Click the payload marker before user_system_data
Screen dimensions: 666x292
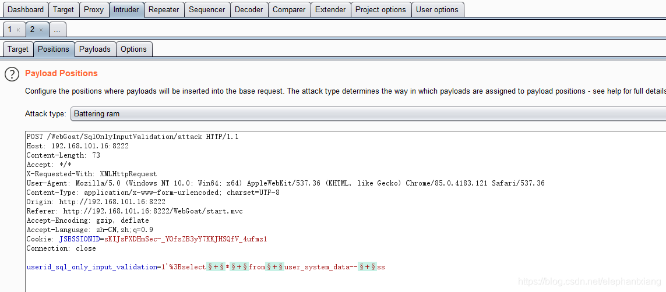pos(275,267)
